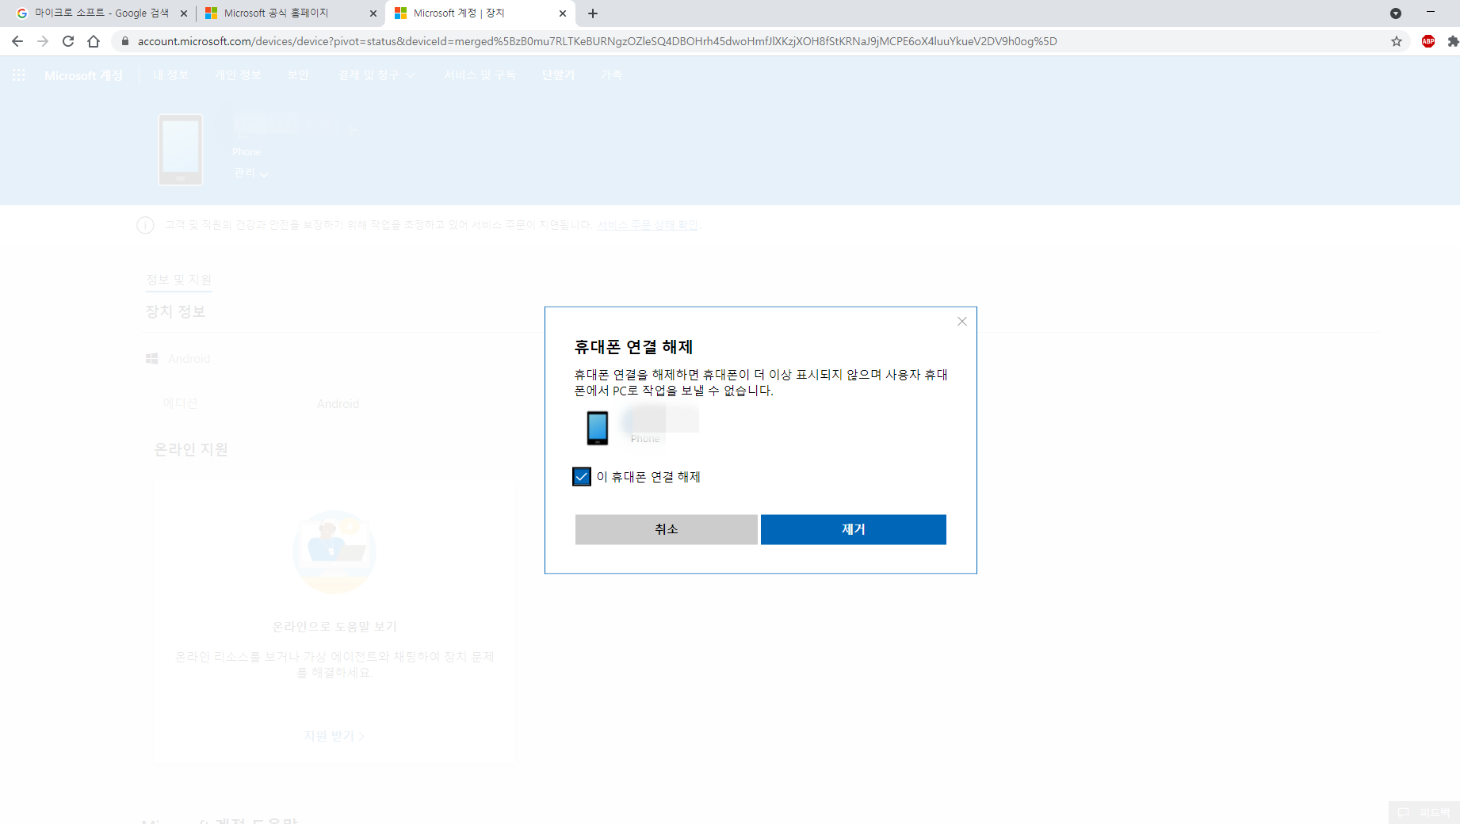Open 서비스 및 구독 menu item
The width and height of the screenshot is (1460, 824).
coord(480,74)
